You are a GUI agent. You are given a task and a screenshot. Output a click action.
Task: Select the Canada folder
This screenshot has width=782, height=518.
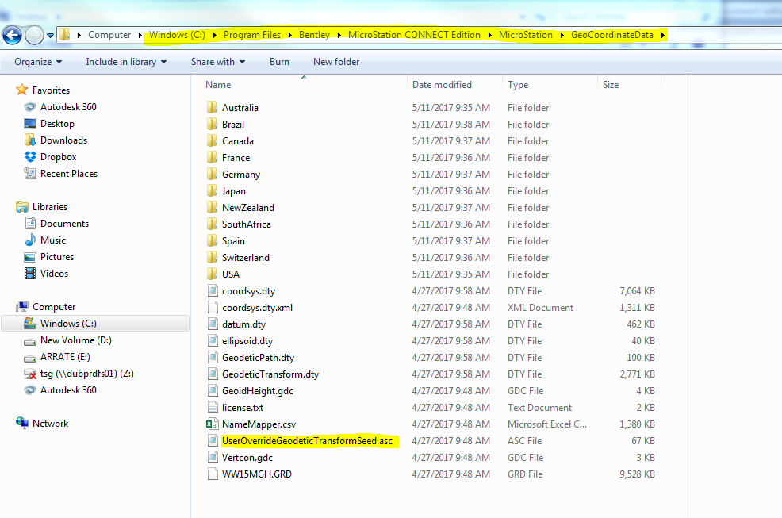pyautogui.click(x=230, y=141)
